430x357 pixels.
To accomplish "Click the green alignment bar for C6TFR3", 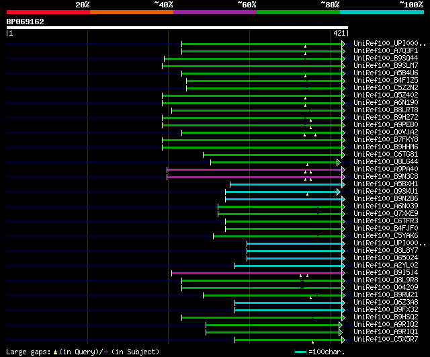I will [x=284, y=222].
